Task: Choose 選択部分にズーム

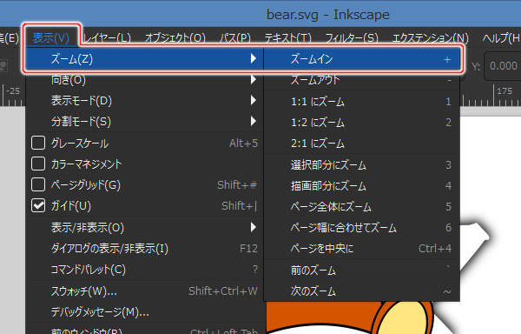Action: pyautogui.click(x=362, y=164)
